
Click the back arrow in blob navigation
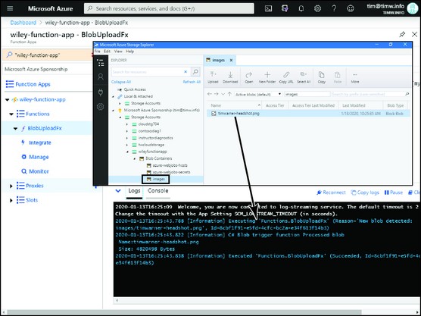(x=210, y=94)
